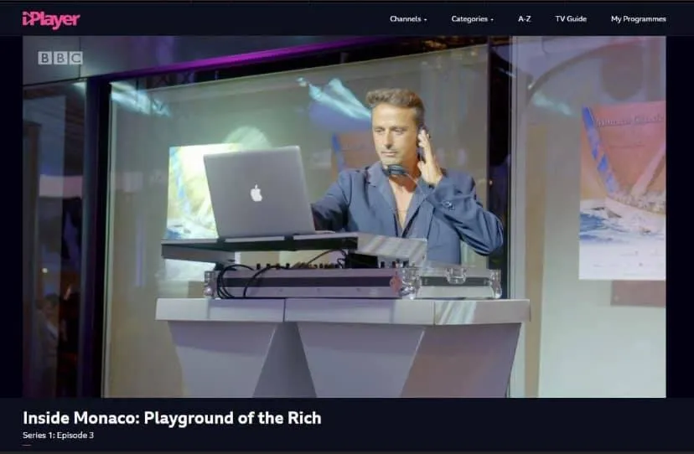The height and width of the screenshot is (454, 694).
Task: Click the DJ's headphones in the video
Action: [396, 170]
